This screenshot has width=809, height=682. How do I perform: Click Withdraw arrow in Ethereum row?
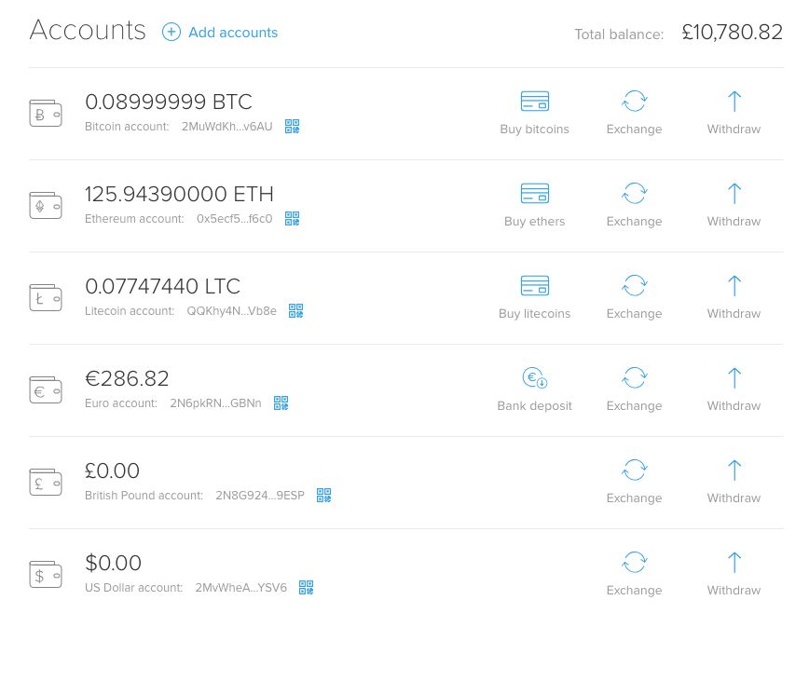734,194
